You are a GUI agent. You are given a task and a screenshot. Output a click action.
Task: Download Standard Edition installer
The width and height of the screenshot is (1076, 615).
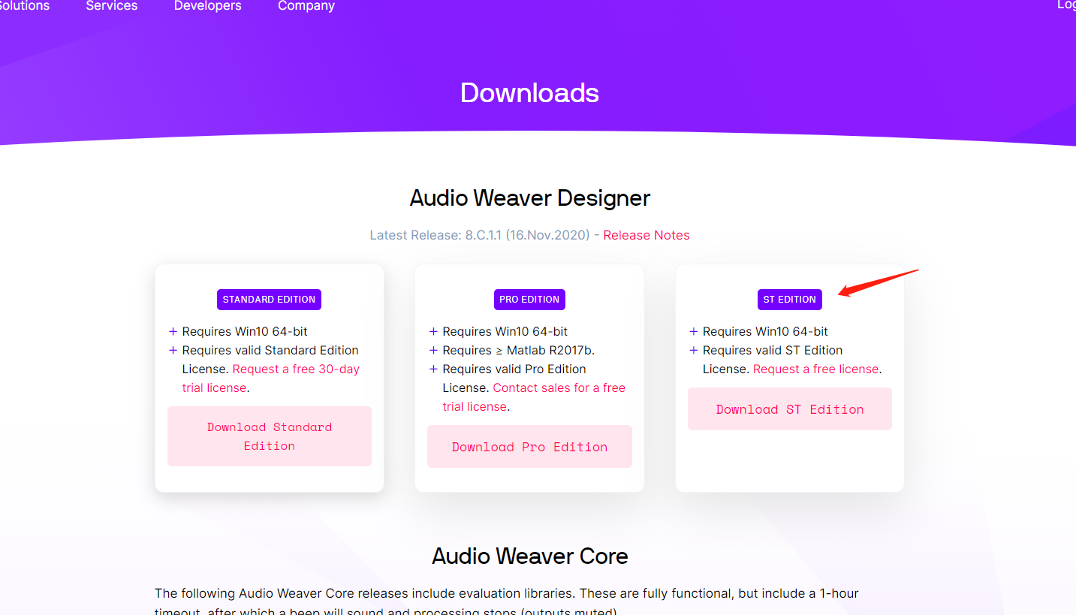[x=270, y=436]
